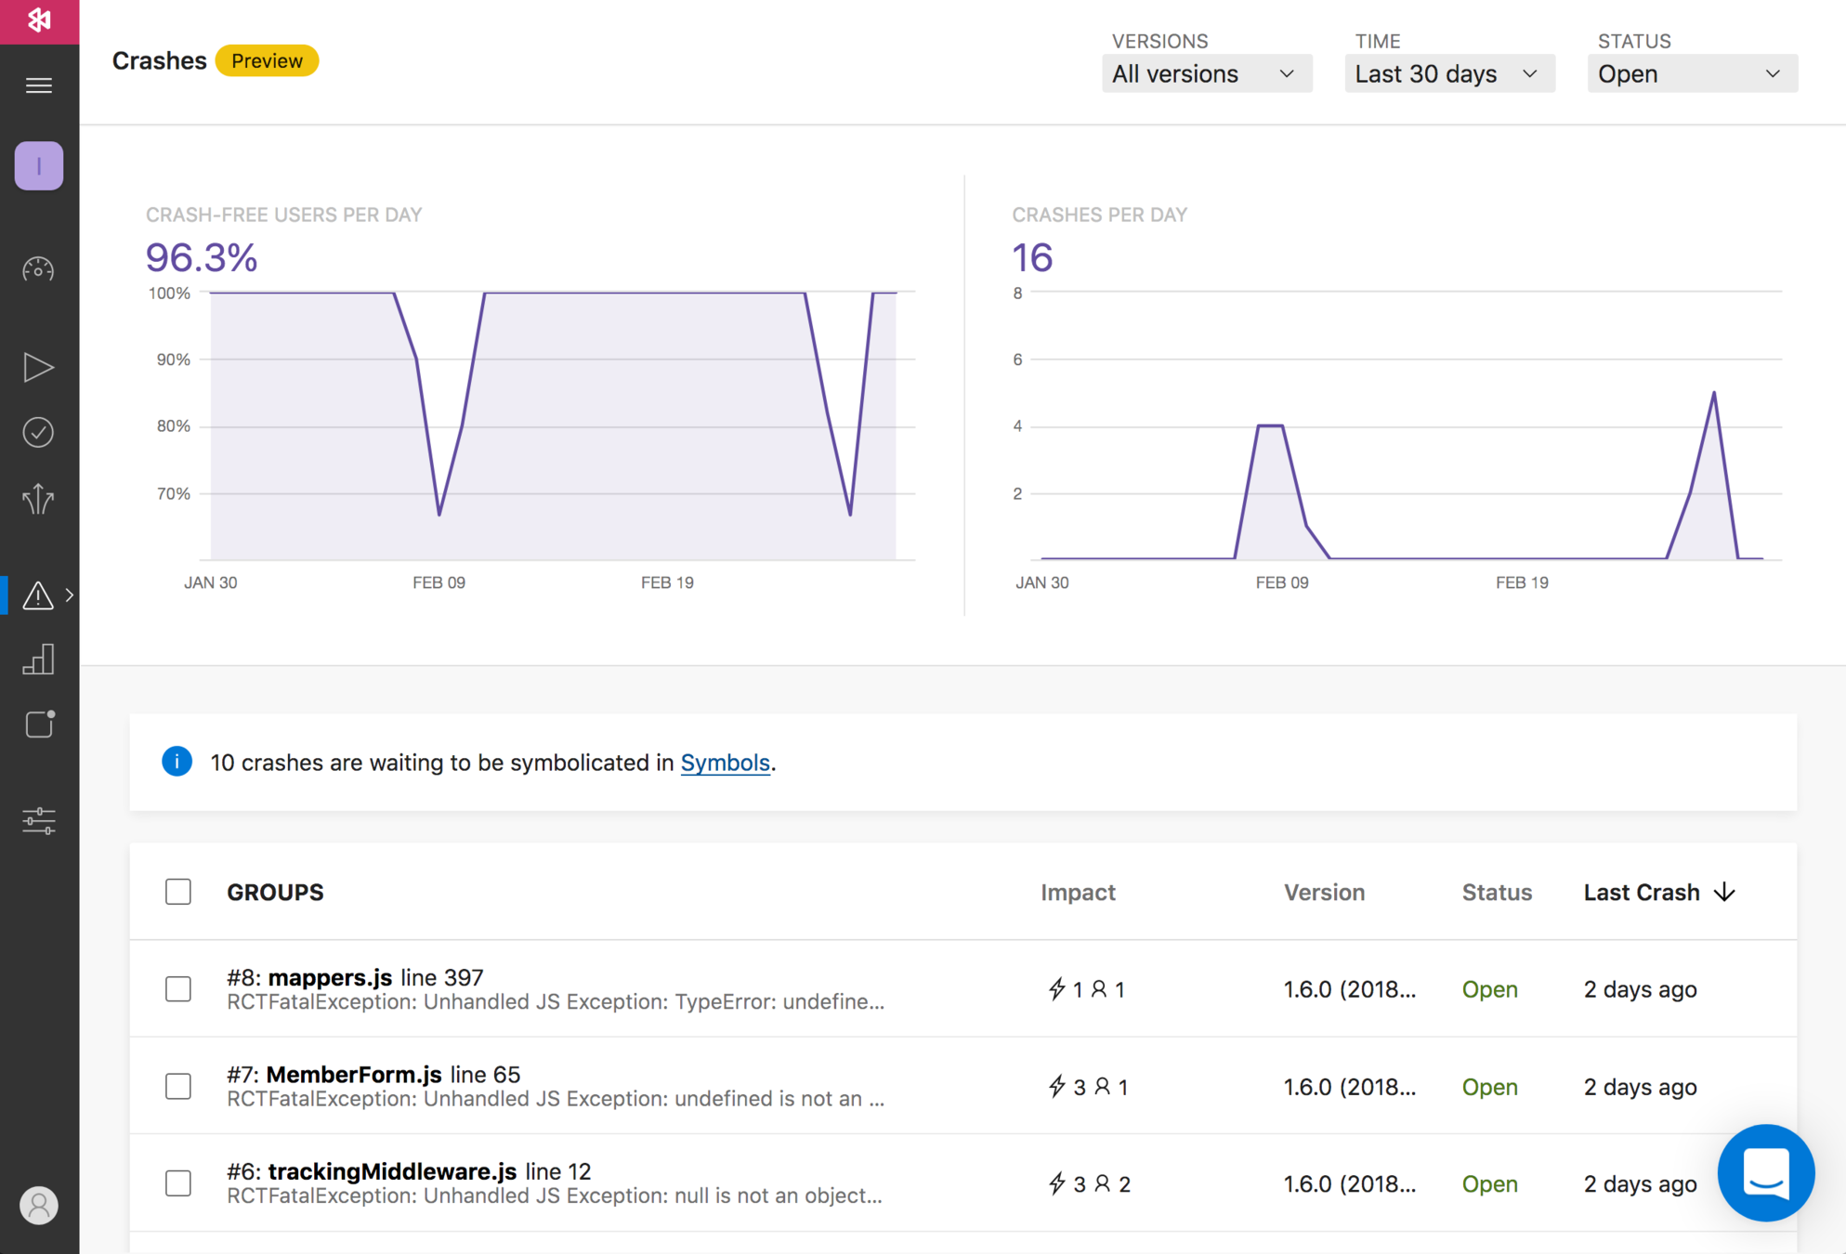The width and height of the screenshot is (1846, 1254).
Task: Open the #6 trackingMiddleware.js crash group
Action: click(391, 1171)
